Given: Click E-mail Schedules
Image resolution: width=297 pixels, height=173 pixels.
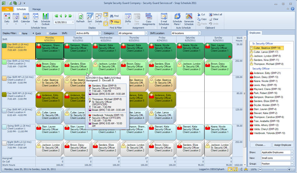Looking at the screenshot, I should coord(164,19).
